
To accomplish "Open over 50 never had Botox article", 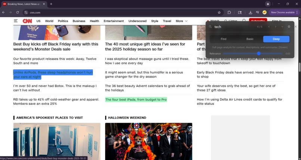I will click(x=55, y=88).
